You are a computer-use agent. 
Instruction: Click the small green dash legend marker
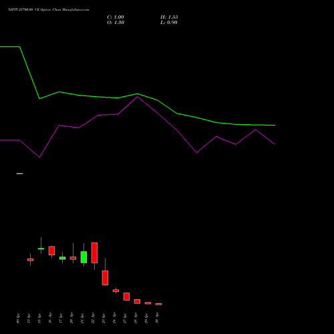click(x=19, y=174)
